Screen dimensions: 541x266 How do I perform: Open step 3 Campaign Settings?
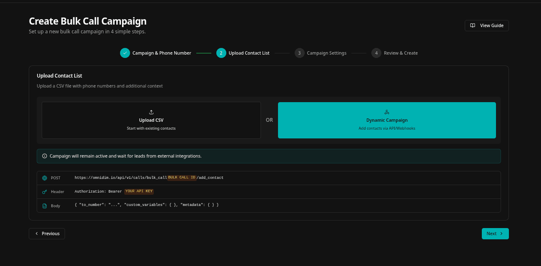coord(299,53)
